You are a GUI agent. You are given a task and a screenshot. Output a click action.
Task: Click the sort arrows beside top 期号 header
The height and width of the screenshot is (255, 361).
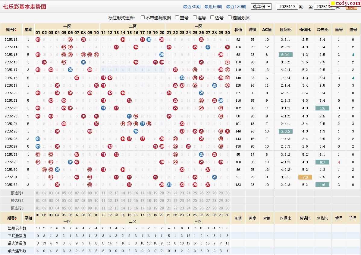[15, 30]
